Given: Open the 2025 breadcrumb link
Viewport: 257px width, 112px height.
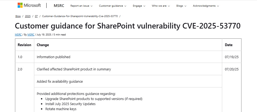Looking at the screenshot, I should click(28, 16).
